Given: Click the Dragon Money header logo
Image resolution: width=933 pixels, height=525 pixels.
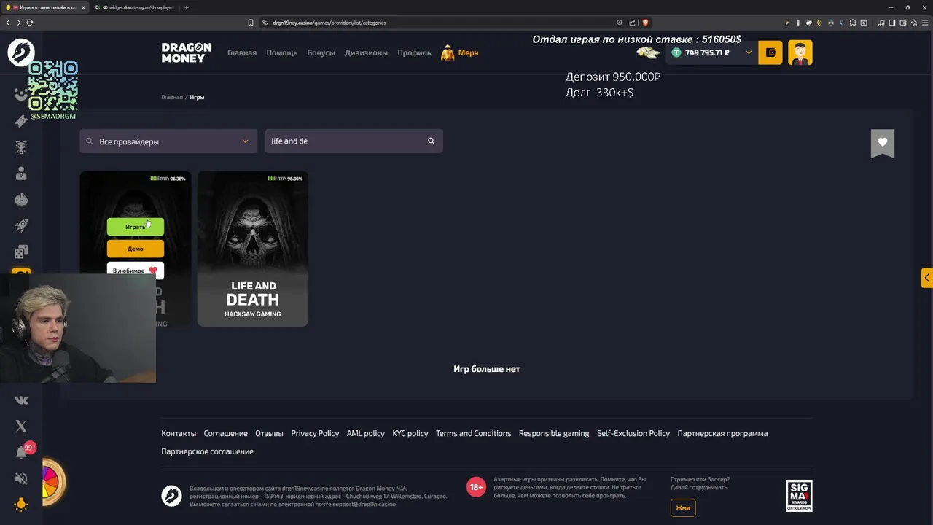Looking at the screenshot, I should [x=187, y=52].
